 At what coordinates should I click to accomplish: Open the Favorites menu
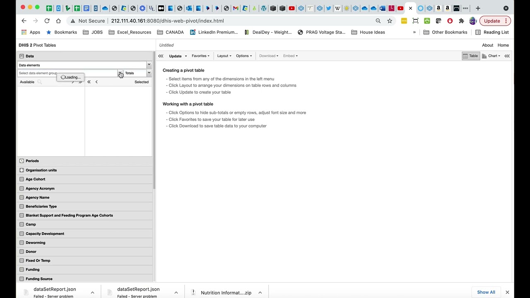coord(200,56)
